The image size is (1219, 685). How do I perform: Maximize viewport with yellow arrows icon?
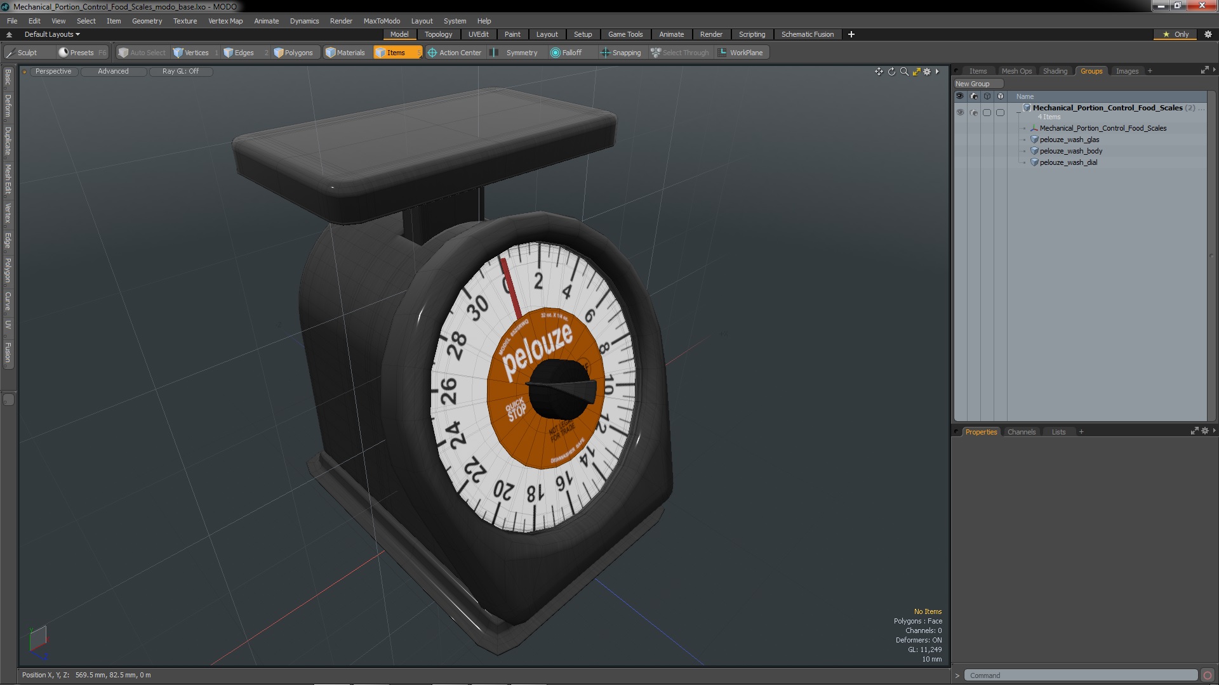[x=916, y=72]
